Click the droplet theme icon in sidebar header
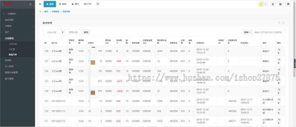 [31, 4]
